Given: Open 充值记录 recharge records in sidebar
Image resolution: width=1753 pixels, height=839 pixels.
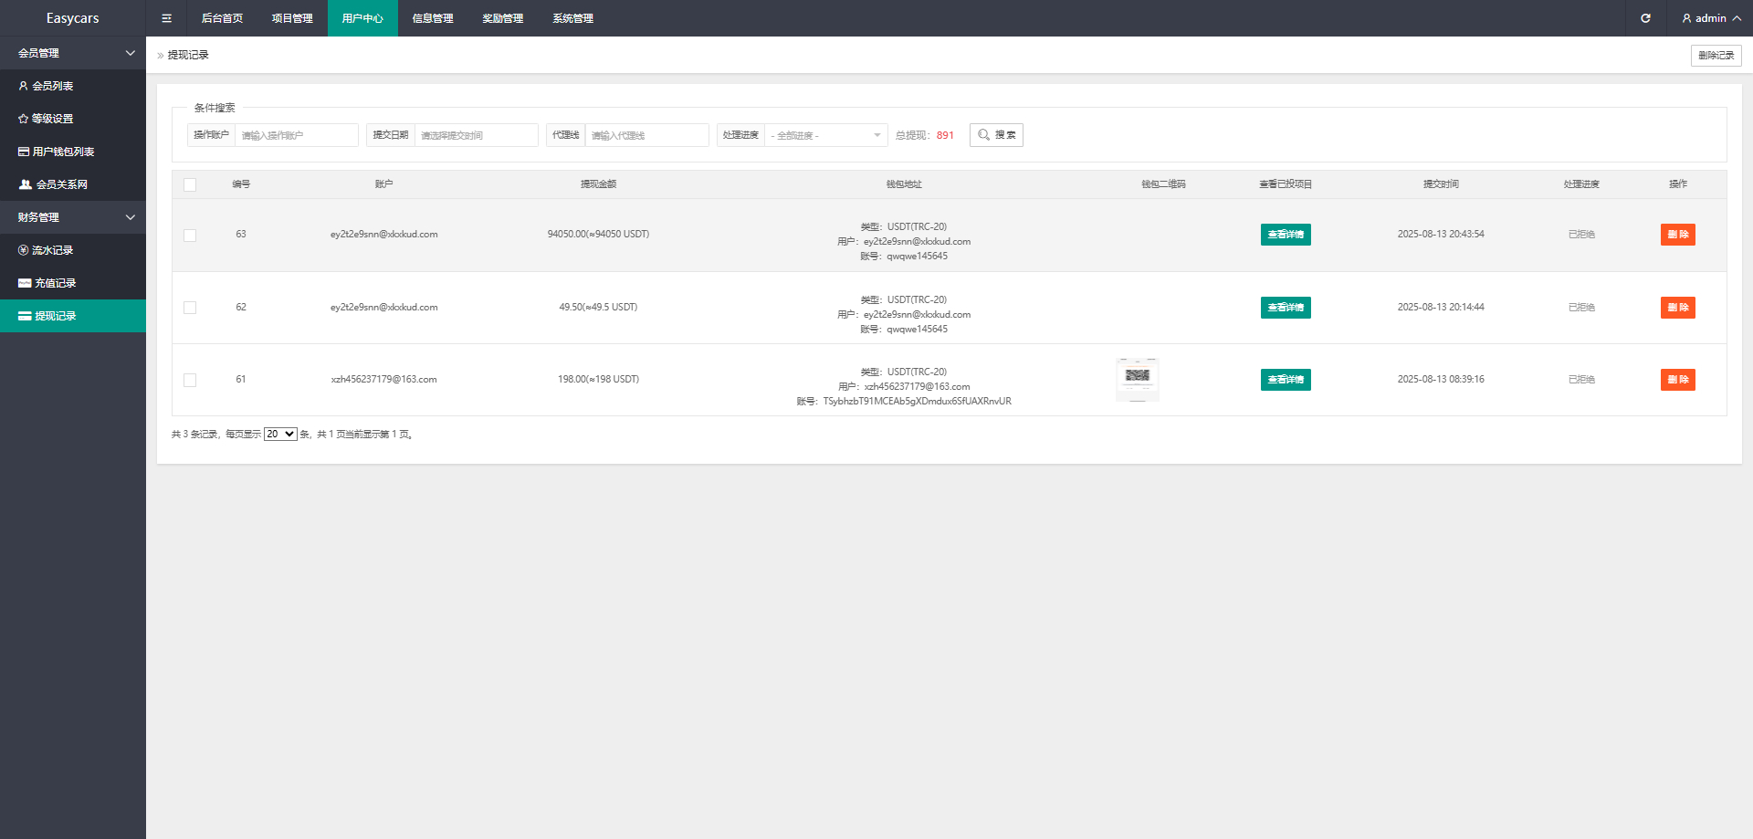Looking at the screenshot, I should click(x=55, y=283).
